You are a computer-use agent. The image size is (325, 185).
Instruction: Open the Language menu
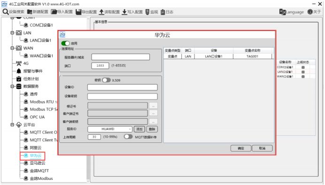pos(292,12)
